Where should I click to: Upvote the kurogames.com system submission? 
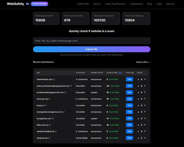[x=138, y=119]
